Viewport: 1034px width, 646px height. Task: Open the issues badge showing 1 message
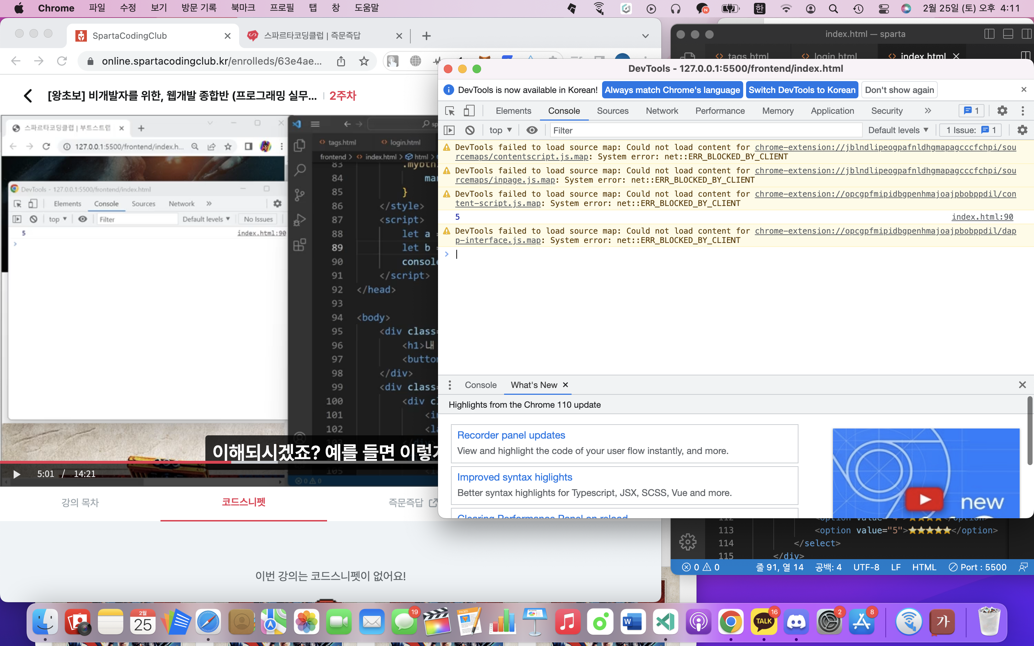(971, 111)
